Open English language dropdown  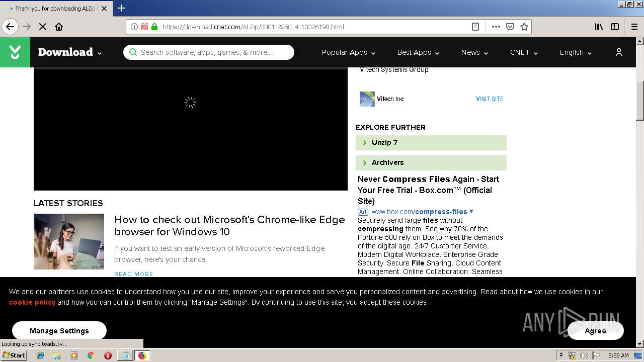click(x=576, y=52)
